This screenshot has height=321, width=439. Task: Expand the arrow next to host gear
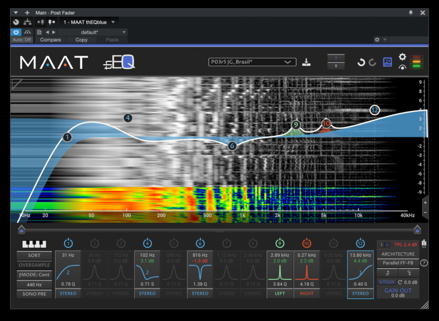coord(385,40)
